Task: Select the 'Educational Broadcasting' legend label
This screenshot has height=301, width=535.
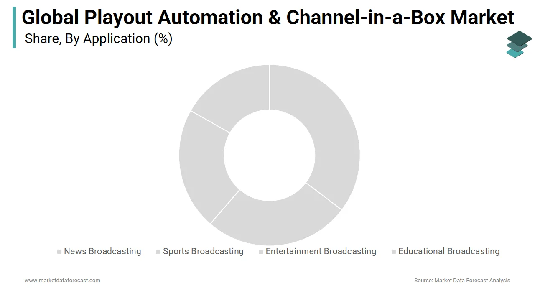Action: (x=449, y=251)
